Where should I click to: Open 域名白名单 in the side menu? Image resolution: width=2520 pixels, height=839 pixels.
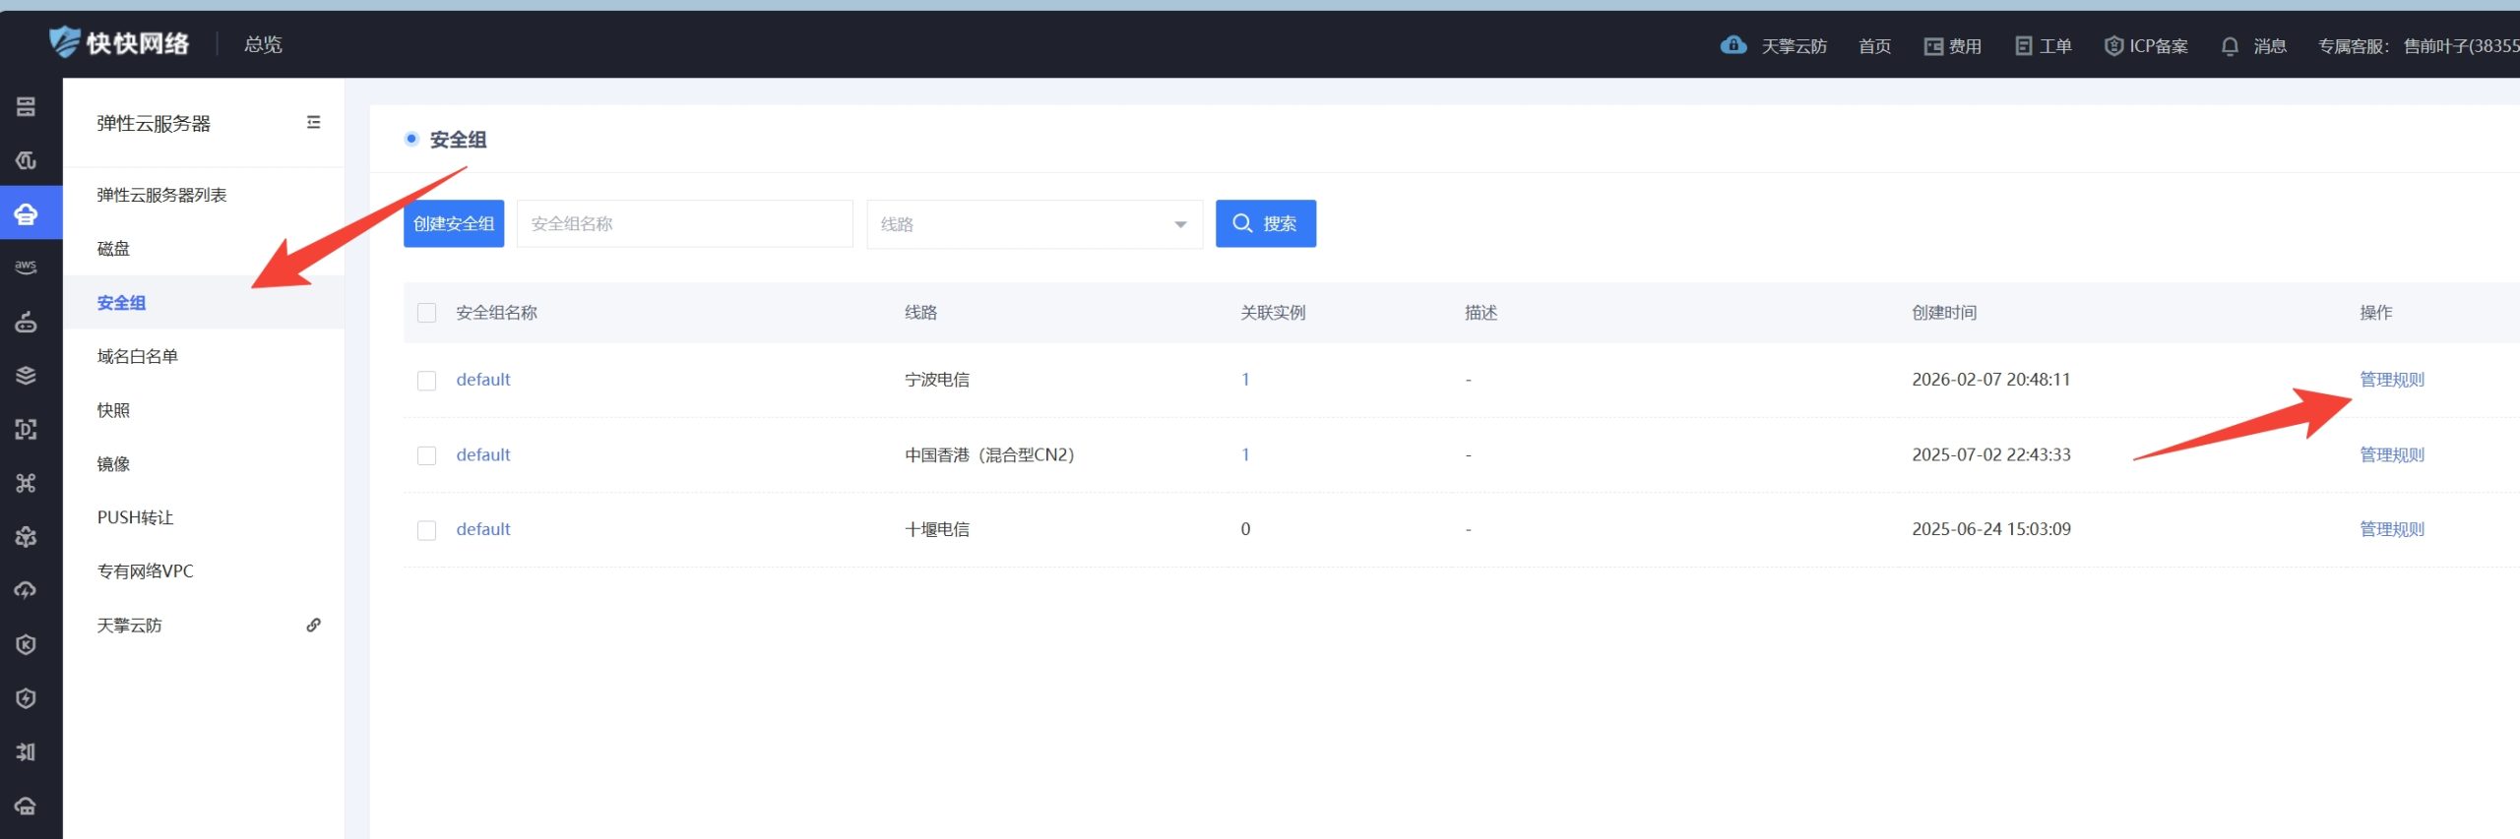pos(138,356)
